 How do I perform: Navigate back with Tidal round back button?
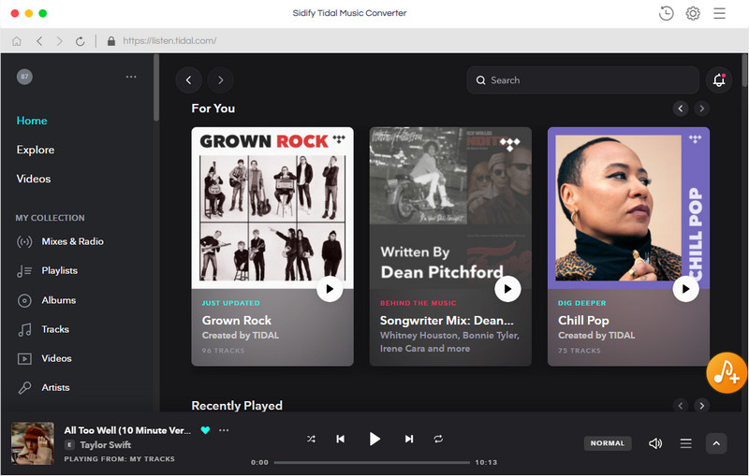click(189, 80)
